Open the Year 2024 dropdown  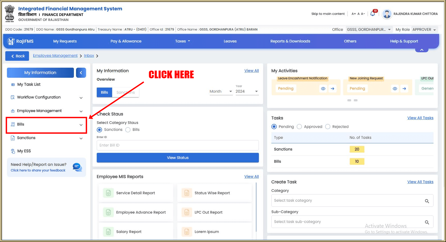pyautogui.click(x=247, y=91)
